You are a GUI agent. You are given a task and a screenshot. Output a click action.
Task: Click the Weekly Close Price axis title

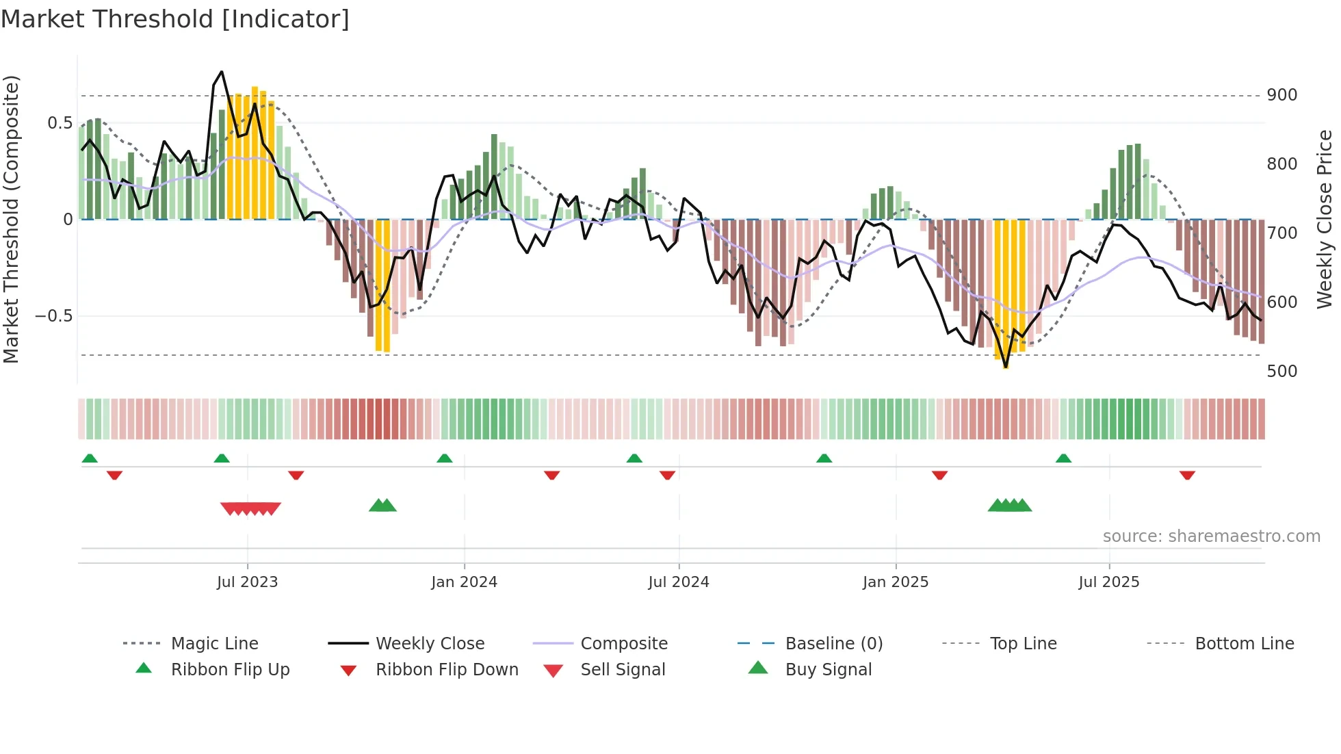point(1325,219)
